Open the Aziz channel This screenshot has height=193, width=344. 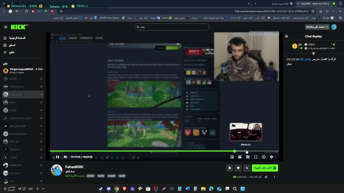coord(23,102)
